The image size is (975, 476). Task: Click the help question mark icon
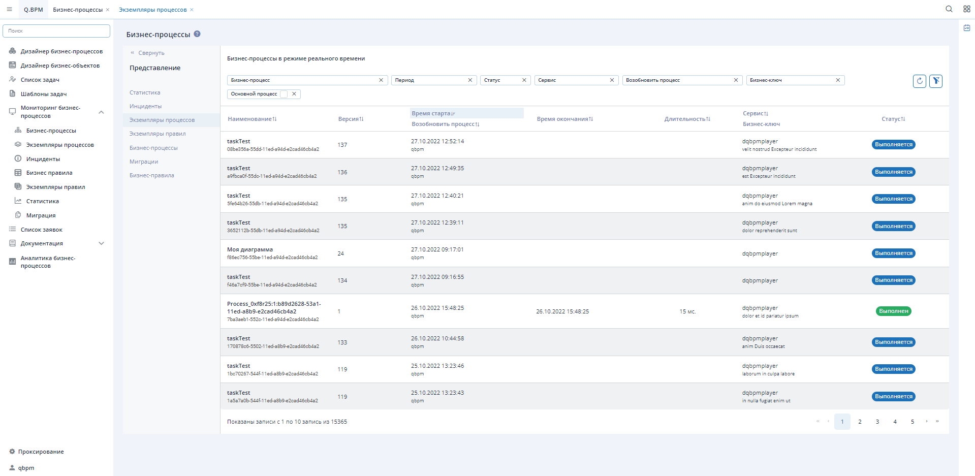coord(197,34)
